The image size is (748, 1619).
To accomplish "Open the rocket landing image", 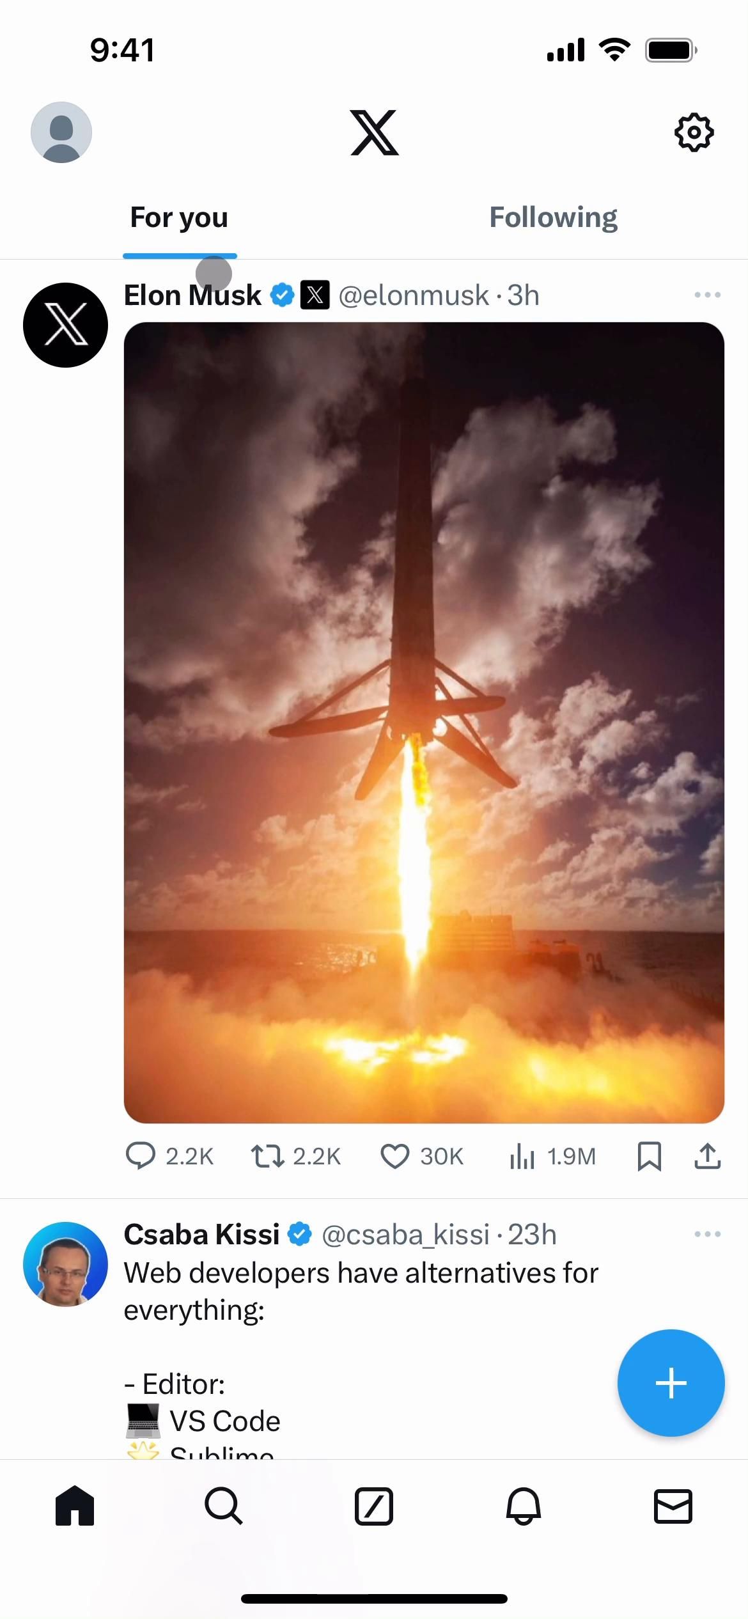I will (x=424, y=723).
